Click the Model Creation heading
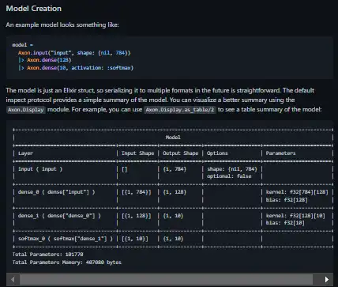Viewport: 338px width, 287px height. 34,9
